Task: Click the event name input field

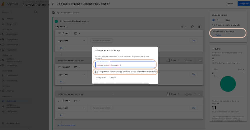Action: (125, 65)
